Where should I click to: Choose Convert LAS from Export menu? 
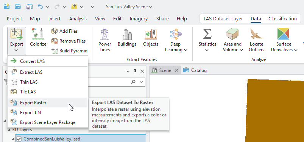click(48, 61)
